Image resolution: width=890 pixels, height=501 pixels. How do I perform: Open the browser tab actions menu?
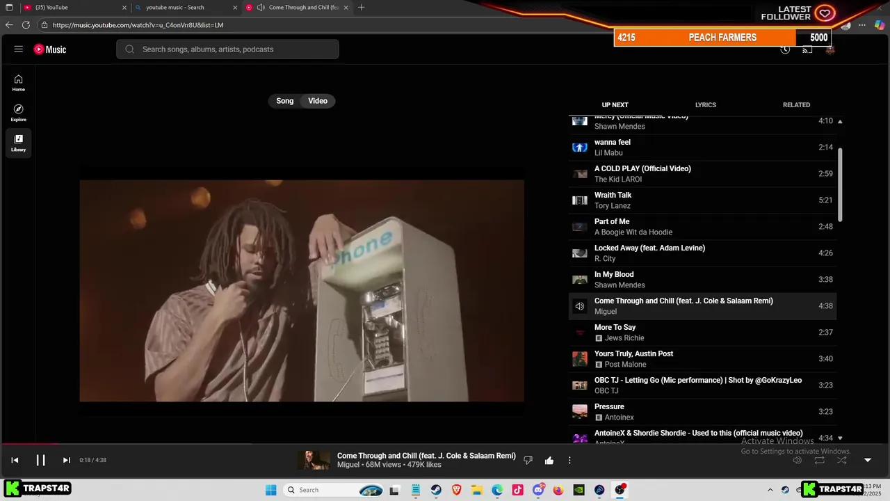tap(9, 8)
